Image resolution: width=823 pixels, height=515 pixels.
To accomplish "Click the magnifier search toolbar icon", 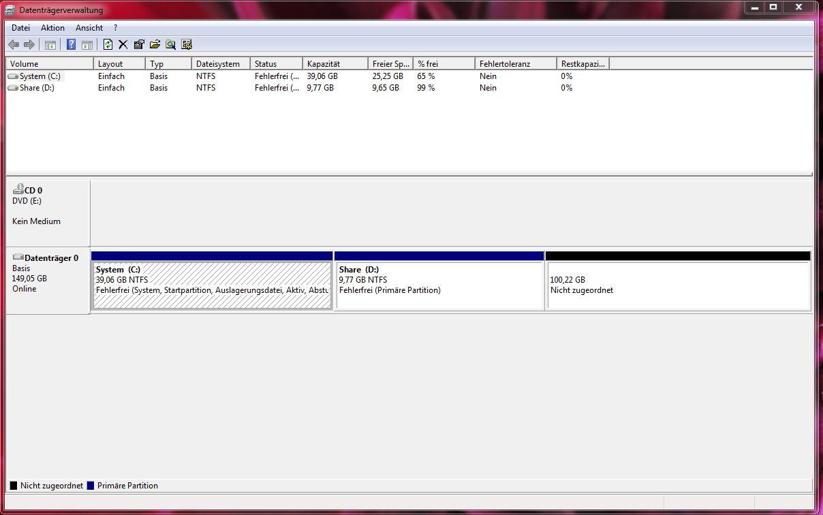I will [x=170, y=45].
